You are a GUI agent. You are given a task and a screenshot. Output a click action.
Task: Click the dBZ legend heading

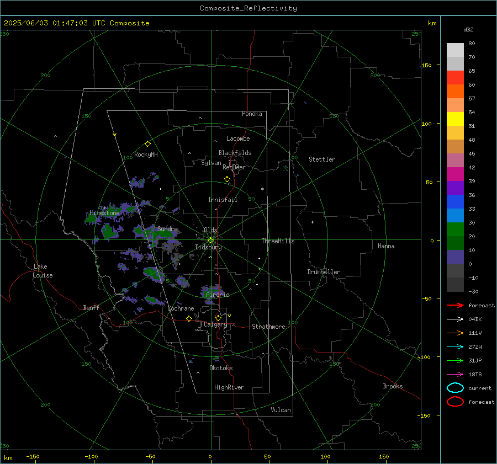[468, 29]
